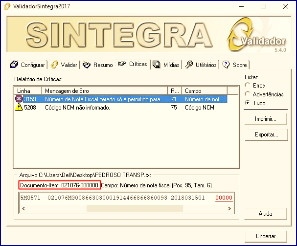Select the Advertências radio button

(x=247, y=94)
